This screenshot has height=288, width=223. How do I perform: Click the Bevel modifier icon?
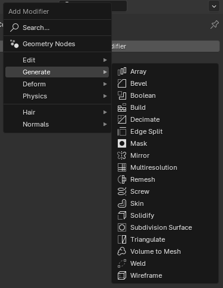pos(122,83)
